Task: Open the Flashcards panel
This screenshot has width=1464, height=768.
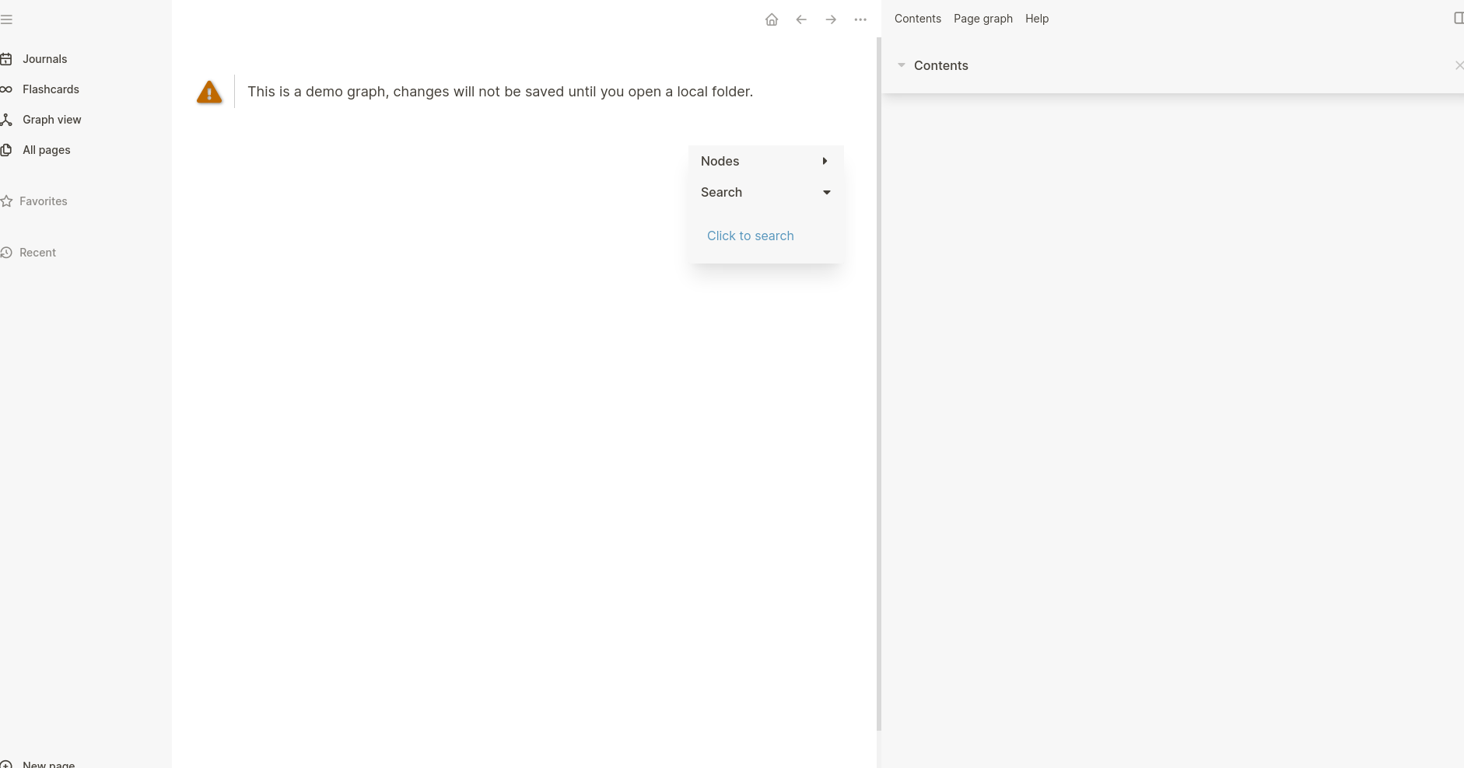Action: (51, 89)
